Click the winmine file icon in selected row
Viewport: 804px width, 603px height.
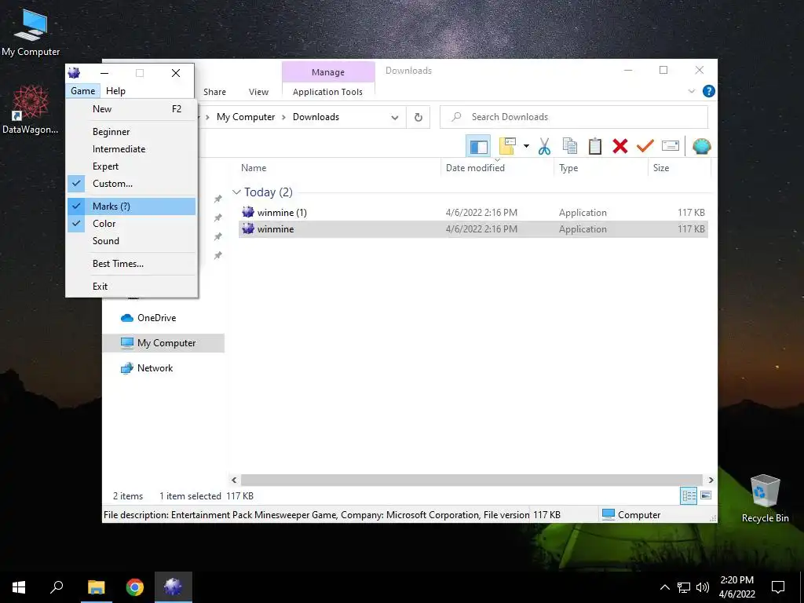[x=248, y=228]
